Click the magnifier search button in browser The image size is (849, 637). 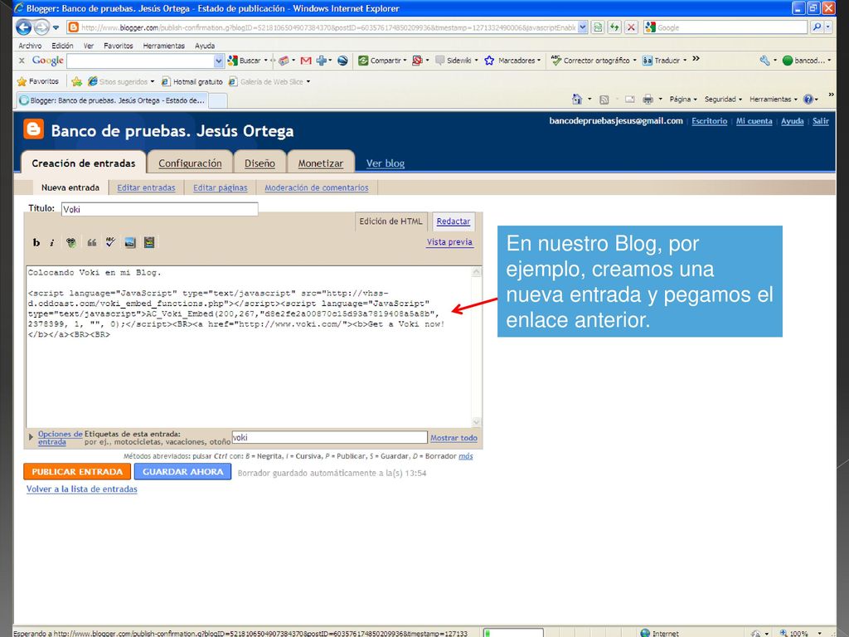pos(817,27)
